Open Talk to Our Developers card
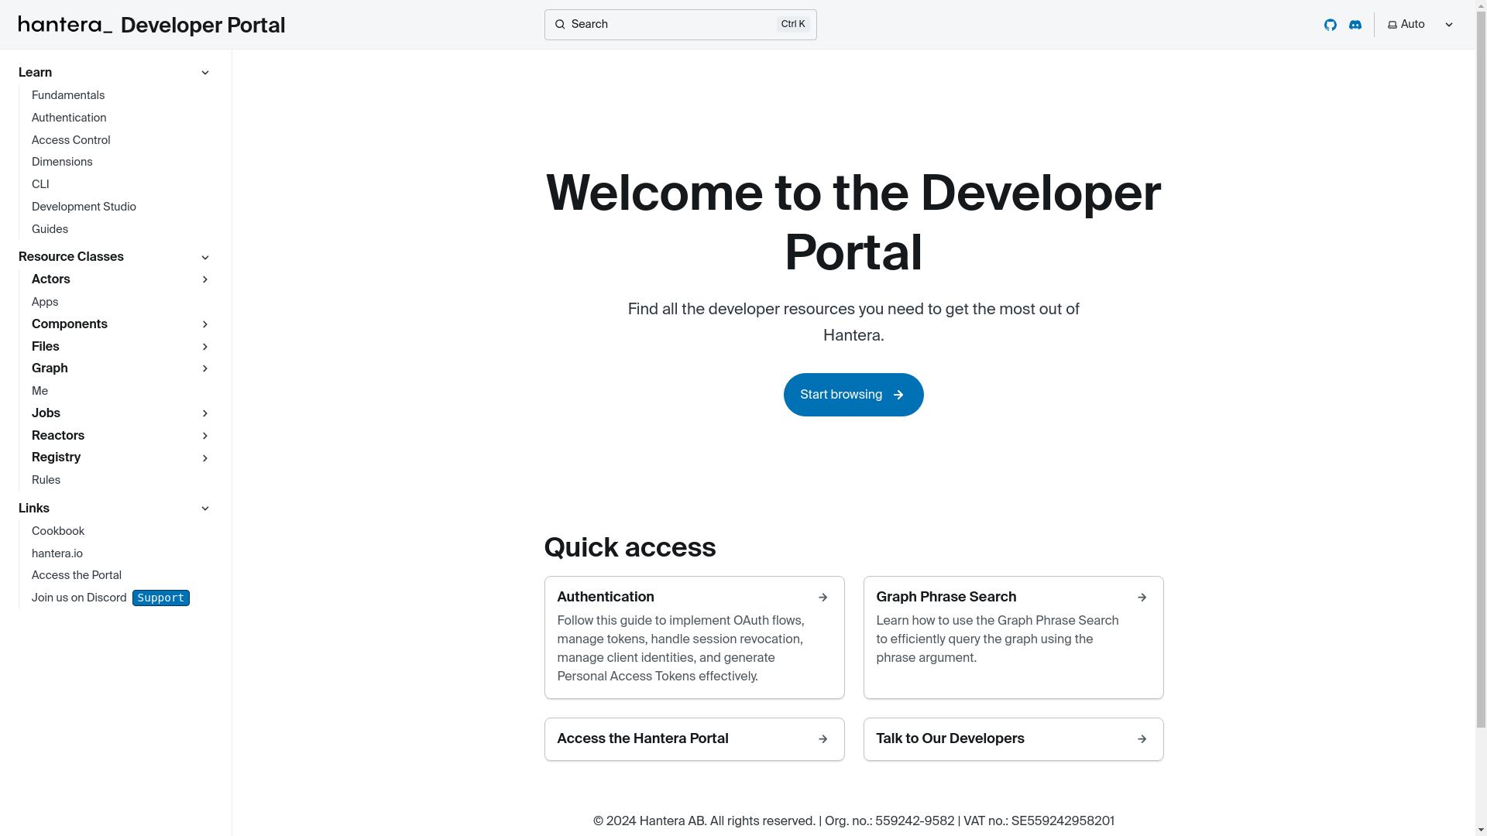Screen dimensions: 1487x836 point(1014,739)
